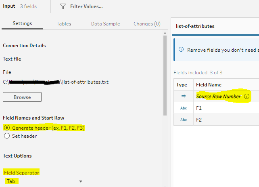Click the info icon next to Source Row Number
Image resolution: width=259 pixels, height=187 pixels.
coord(246,97)
